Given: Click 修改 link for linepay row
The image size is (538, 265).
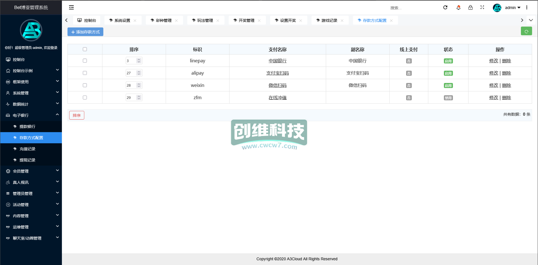Looking at the screenshot, I should pos(493,61).
